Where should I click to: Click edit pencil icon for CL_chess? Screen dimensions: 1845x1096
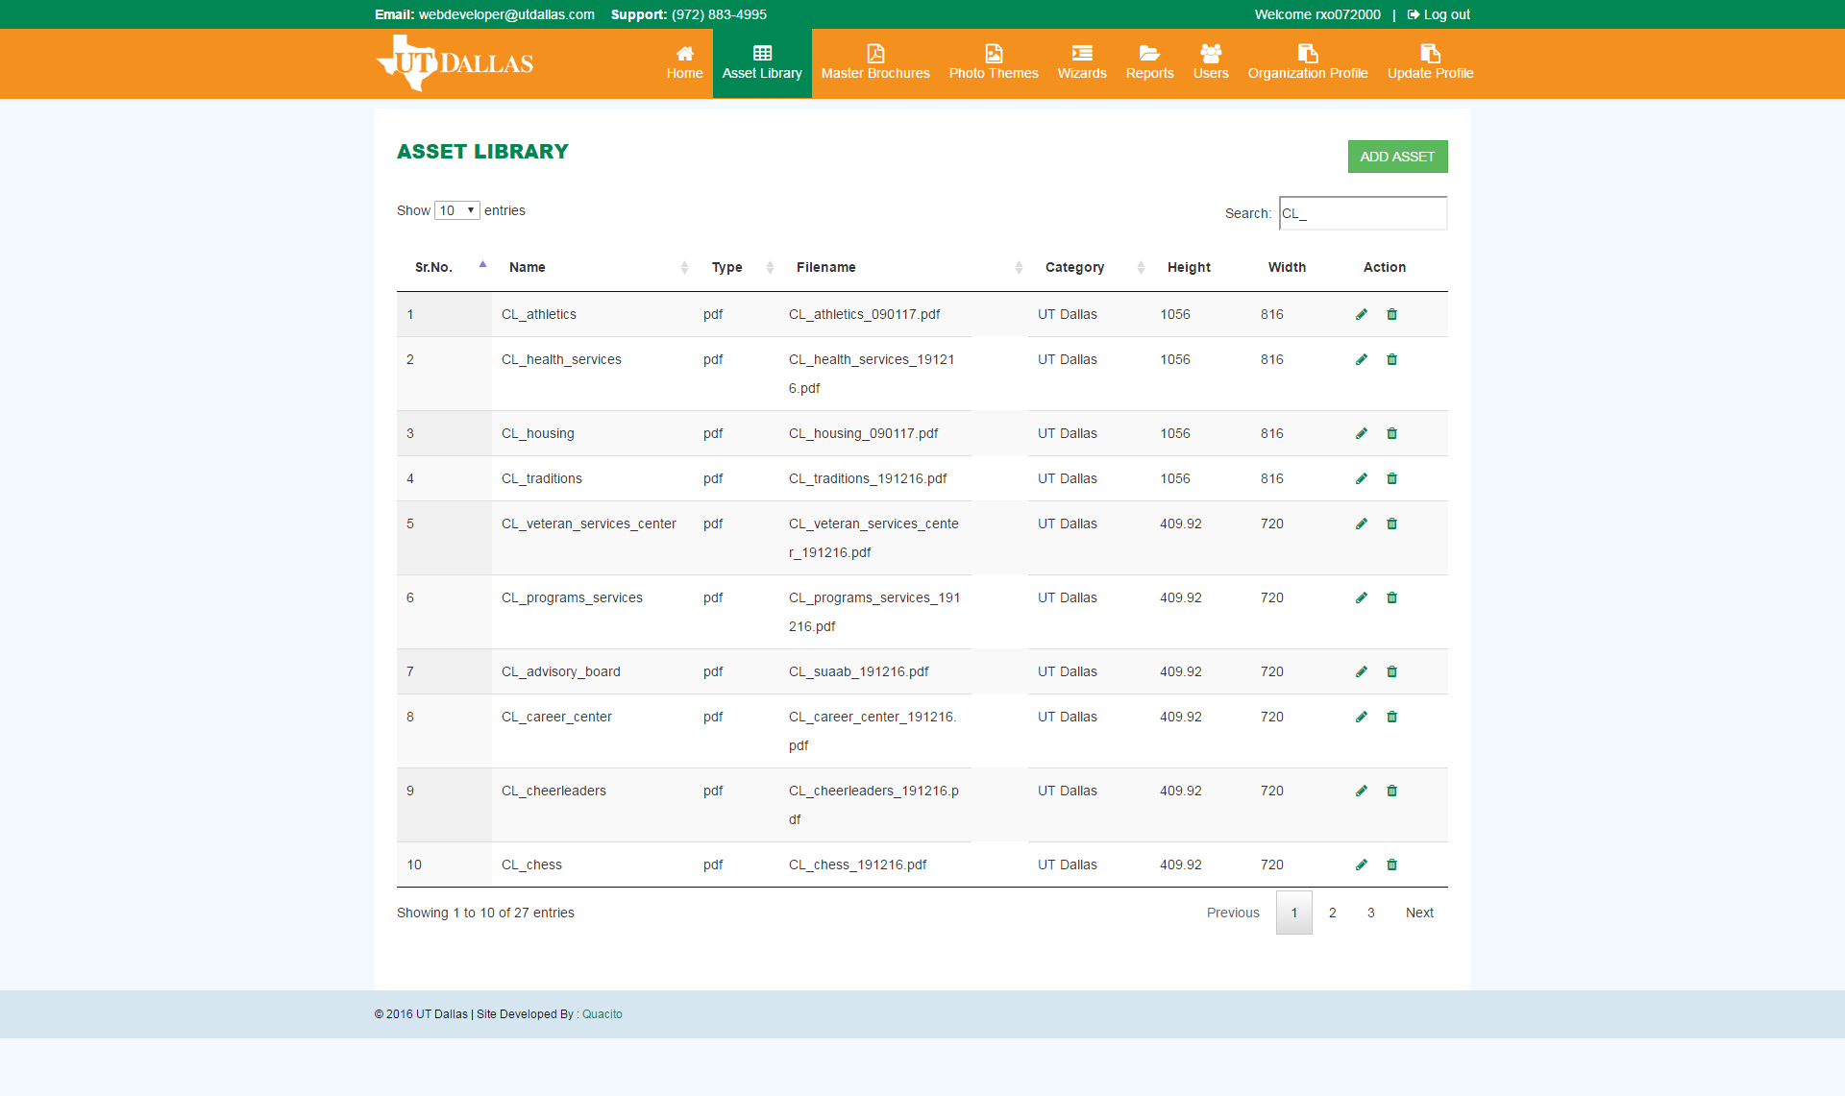coord(1361,865)
